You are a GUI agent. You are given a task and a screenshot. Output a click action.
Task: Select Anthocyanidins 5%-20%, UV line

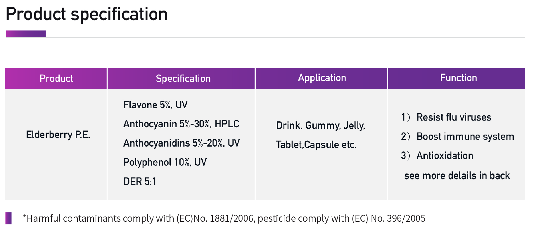coord(182,143)
